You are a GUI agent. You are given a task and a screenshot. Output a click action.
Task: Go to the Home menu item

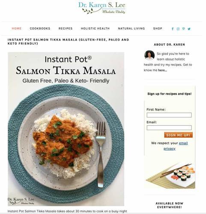[x=17, y=29]
